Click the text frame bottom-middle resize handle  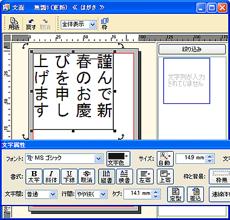(73, 131)
